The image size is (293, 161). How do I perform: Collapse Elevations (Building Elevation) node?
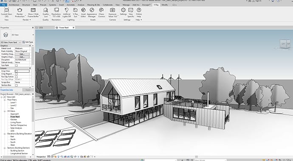pos(5,134)
